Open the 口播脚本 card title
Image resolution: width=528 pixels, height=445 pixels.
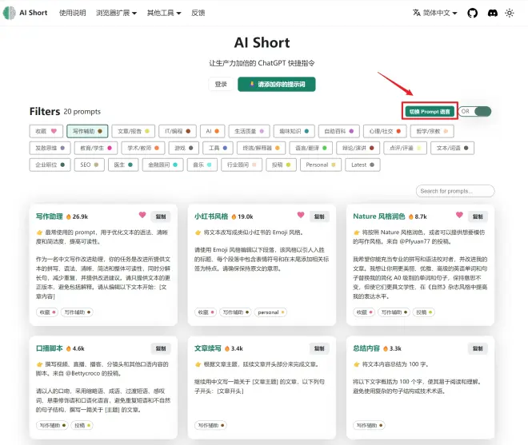(49, 348)
